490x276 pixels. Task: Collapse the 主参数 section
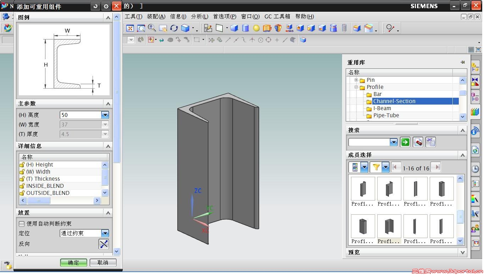108,104
